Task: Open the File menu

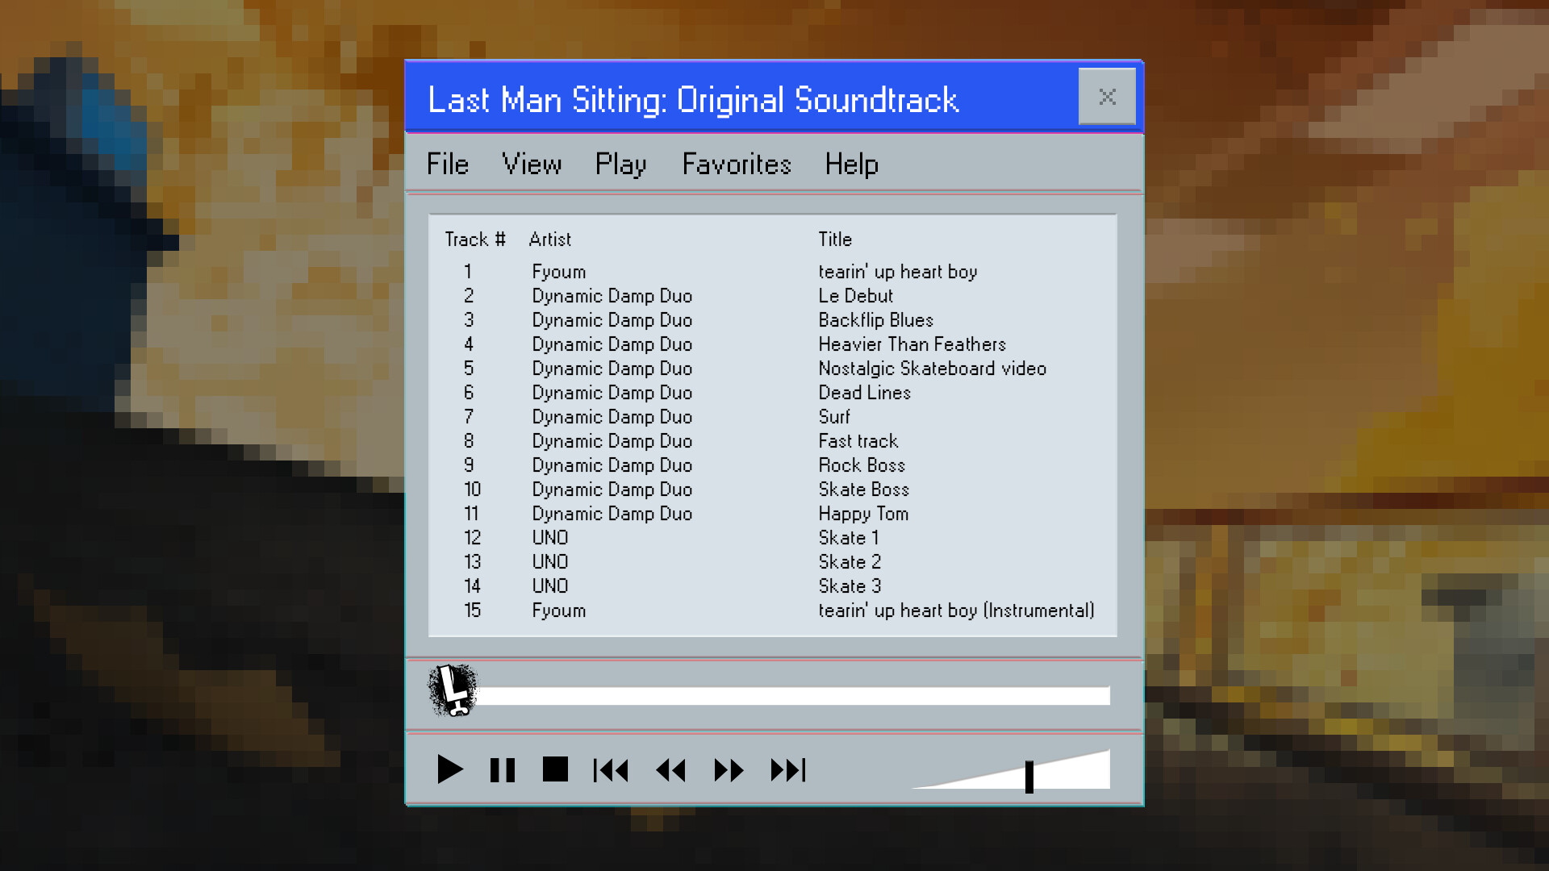Action: point(447,164)
